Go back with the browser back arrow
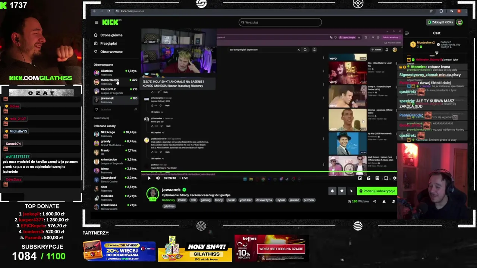 click(x=95, y=11)
